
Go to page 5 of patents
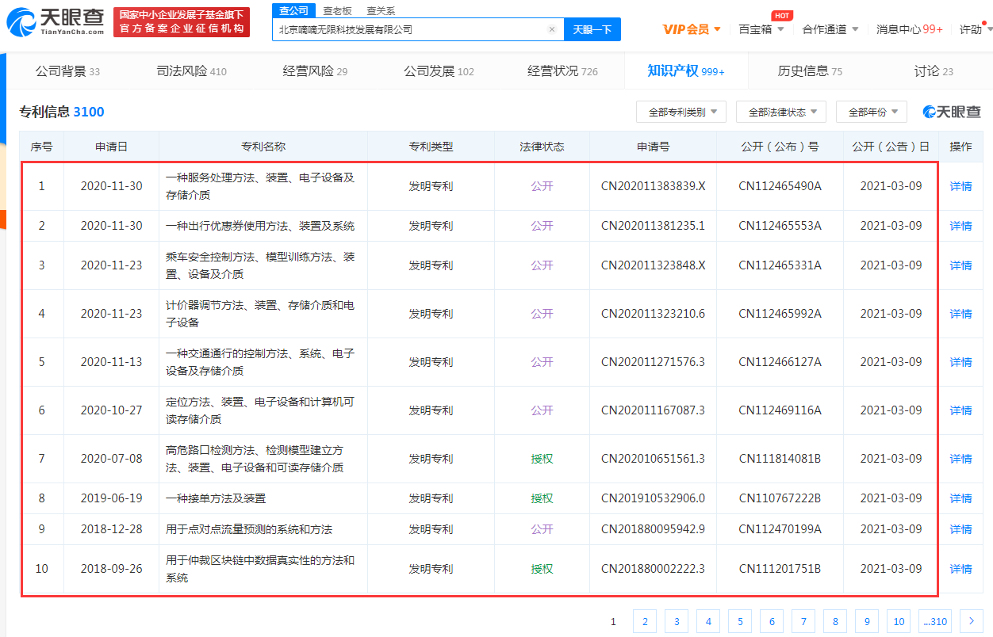(x=740, y=622)
